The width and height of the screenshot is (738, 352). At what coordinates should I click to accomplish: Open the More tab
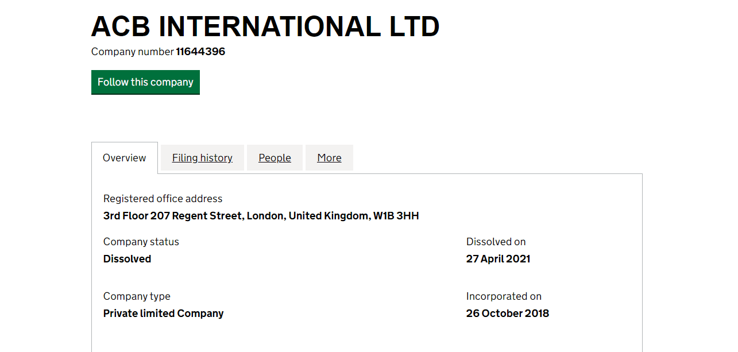329,158
